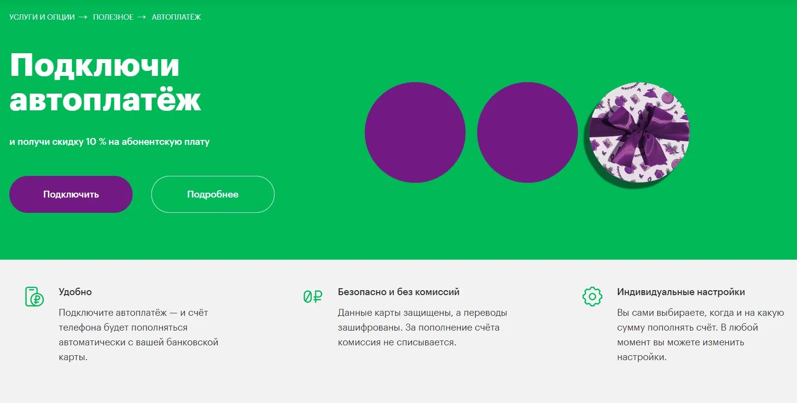
Task: Click the second breadcrumb arrow separator
Action: [x=142, y=17]
